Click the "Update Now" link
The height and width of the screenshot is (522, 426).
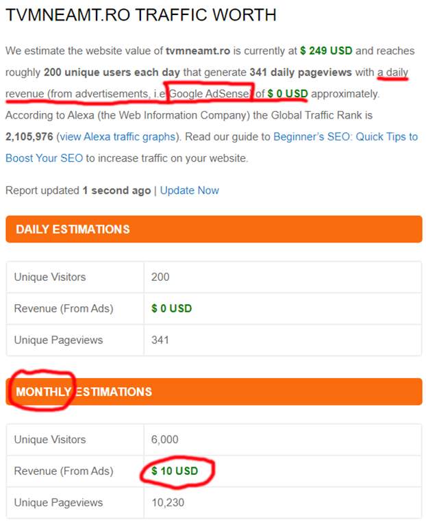pyautogui.click(x=190, y=190)
